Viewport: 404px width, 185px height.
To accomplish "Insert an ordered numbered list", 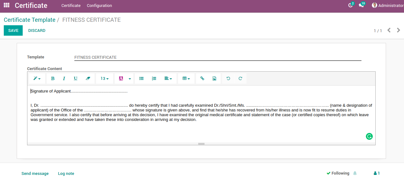I will tap(154, 79).
